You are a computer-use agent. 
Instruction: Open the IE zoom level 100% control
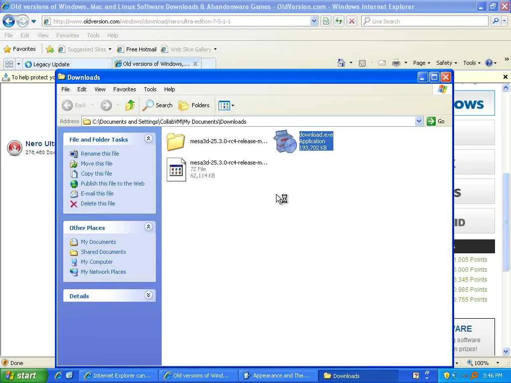click(483, 363)
